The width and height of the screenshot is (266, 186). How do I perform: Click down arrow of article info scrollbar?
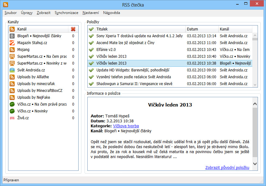click(x=255, y=164)
